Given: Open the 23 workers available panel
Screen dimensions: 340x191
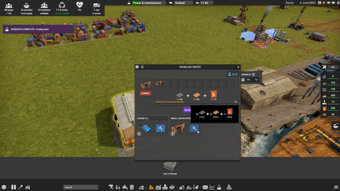Looking at the screenshot, I should pos(44,8).
